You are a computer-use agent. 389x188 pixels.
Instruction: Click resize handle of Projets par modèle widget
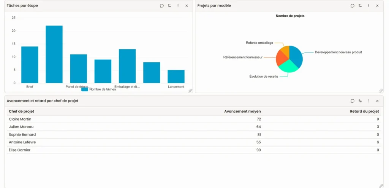point(381,91)
